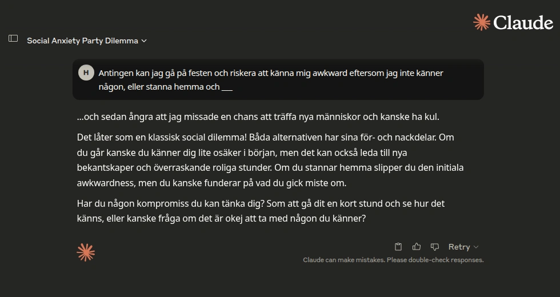Viewport: 560px width, 297px height.
Task: Click the Claude spark icon below response
Action: (86, 252)
